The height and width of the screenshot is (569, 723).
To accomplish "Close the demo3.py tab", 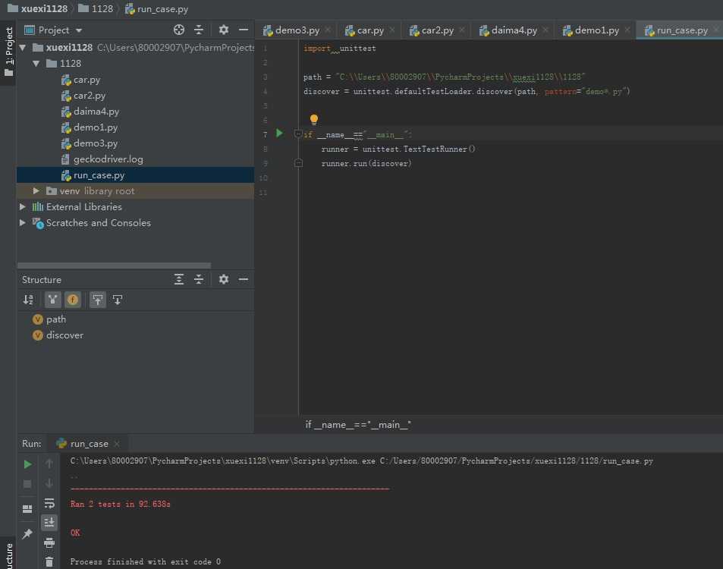I will pyautogui.click(x=328, y=30).
